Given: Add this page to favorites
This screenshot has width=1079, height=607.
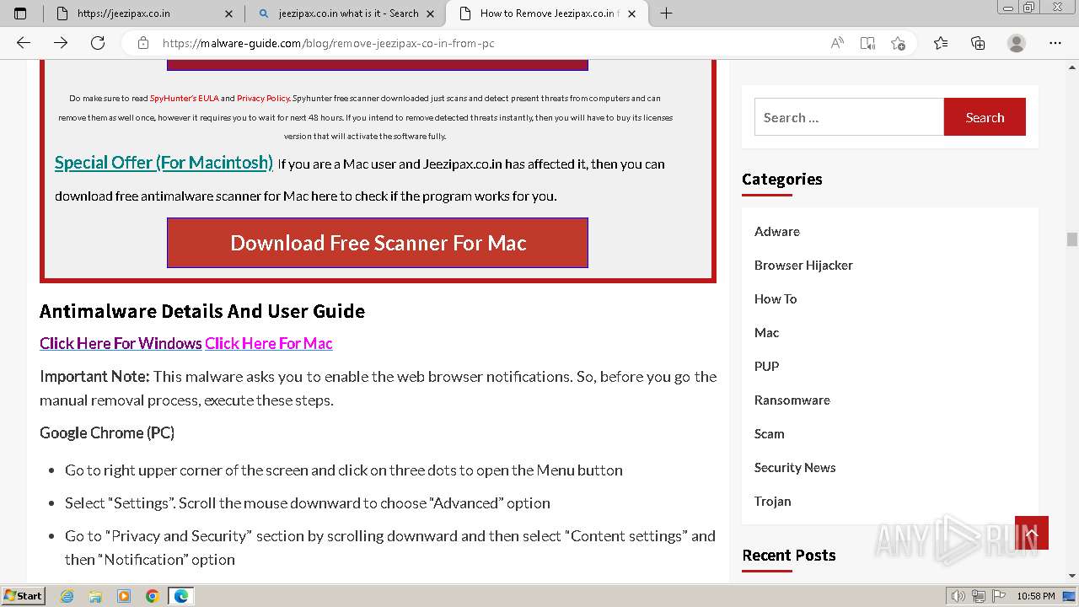Looking at the screenshot, I should click(898, 43).
